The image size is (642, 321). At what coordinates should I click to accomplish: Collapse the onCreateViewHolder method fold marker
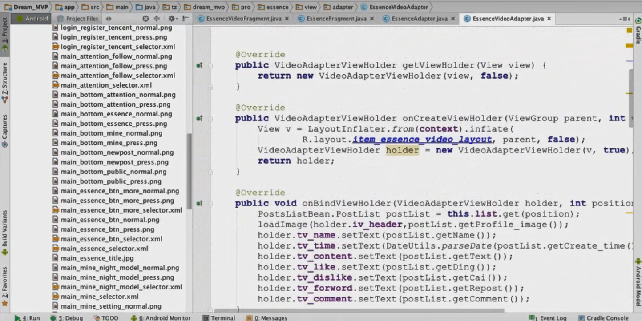click(x=210, y=119)
